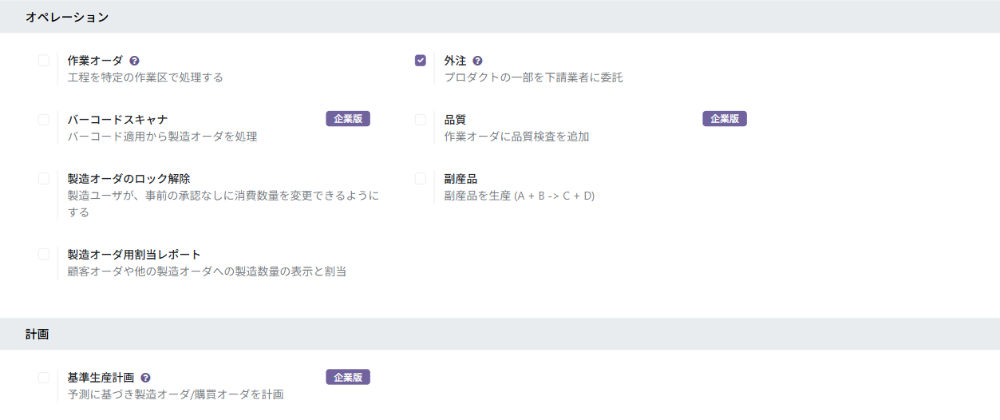Click 企業版 badge beside 基準生産計画
This screenshot has width=1000, height=420.
pos(348,377)
